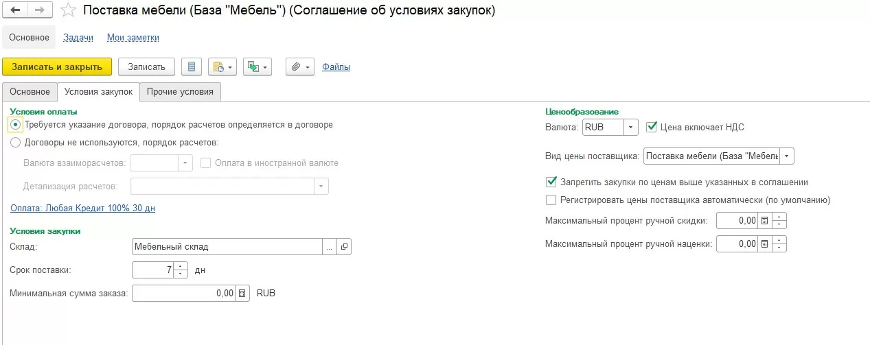Add document to favorites with star icon
The width and height of the screenshot is (870, 345).
[x=67, y=10]
